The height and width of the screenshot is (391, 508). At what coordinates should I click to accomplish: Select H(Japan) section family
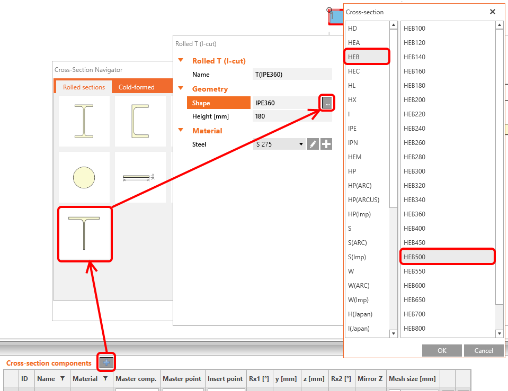(367, 314)
